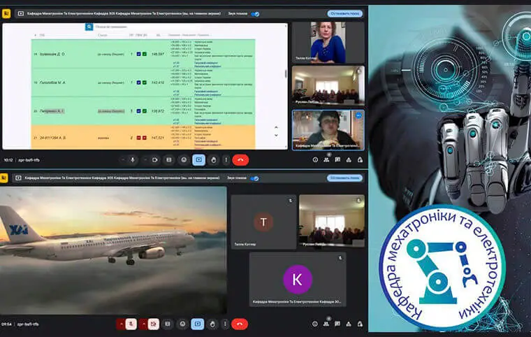Click highlighted present screen button in top meeting
531x337 pixels.
[x=198, y=159]
